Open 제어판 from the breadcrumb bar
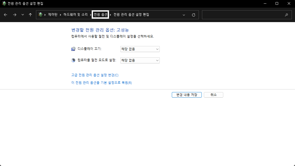 pos(52,15)
